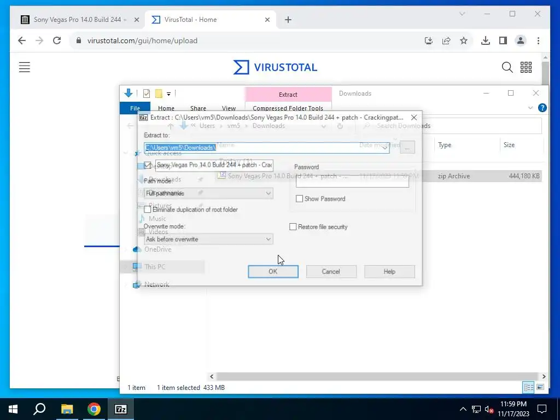Click the share page icon in Chrome
This screenshot has height=420, width=560.
click(x=446, y=40)
